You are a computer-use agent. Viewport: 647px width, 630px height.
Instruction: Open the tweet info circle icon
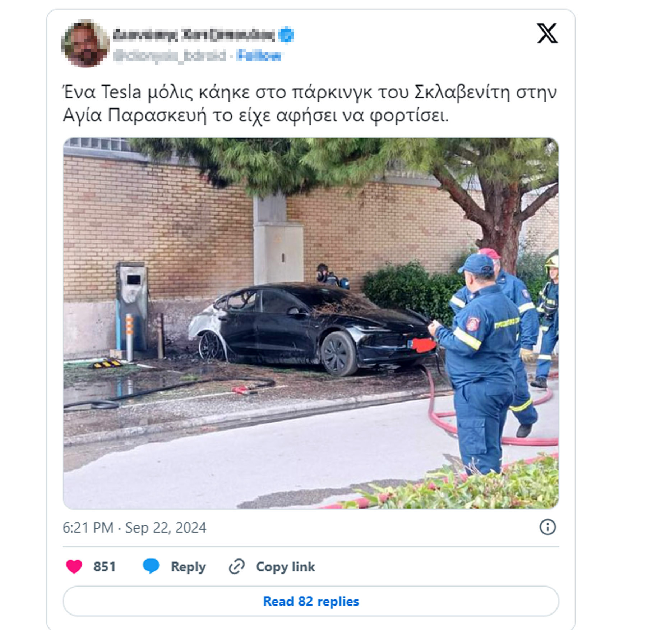pyautogui.click(x=547, y=527)
